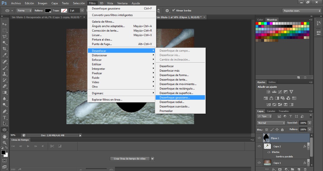Choose Desenfoque gaussiano... from submenu
This screenshot has width=323, height=171.
(175, 97)
